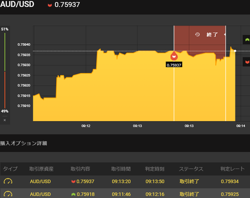Click the green up-arrow (High) button beside chart
250x198 pixels.
pyautogui.click(x=246, y=39)
